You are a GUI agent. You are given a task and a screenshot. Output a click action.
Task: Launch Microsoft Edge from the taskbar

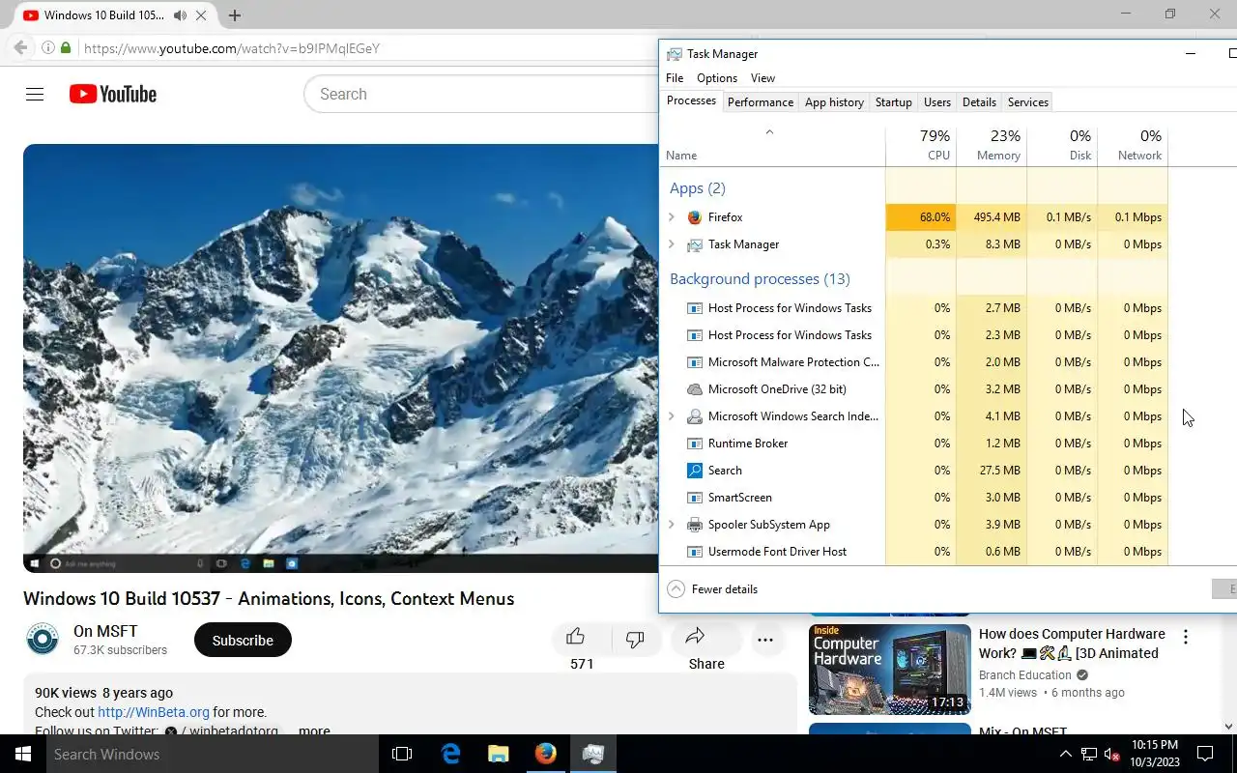(450, 754)
